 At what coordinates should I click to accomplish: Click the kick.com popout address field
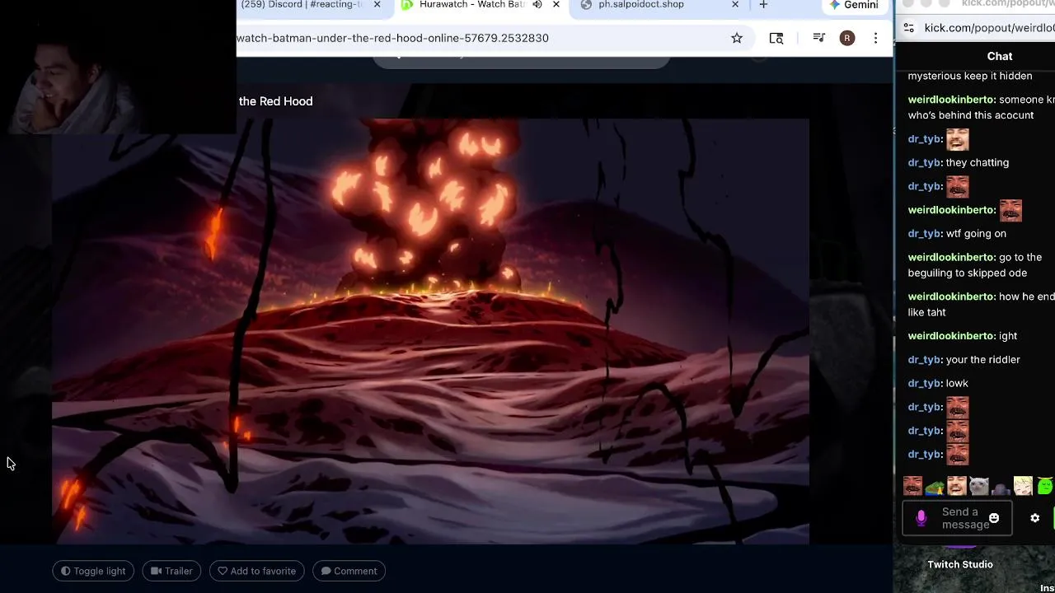coord(989,28)
